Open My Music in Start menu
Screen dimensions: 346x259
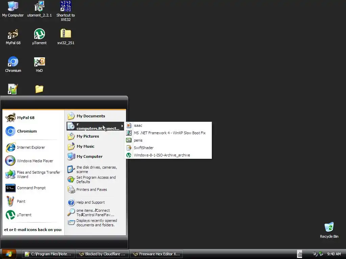point(95,146)
